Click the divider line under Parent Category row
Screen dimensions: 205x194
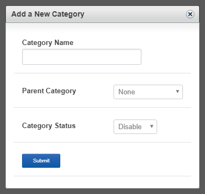102,108
